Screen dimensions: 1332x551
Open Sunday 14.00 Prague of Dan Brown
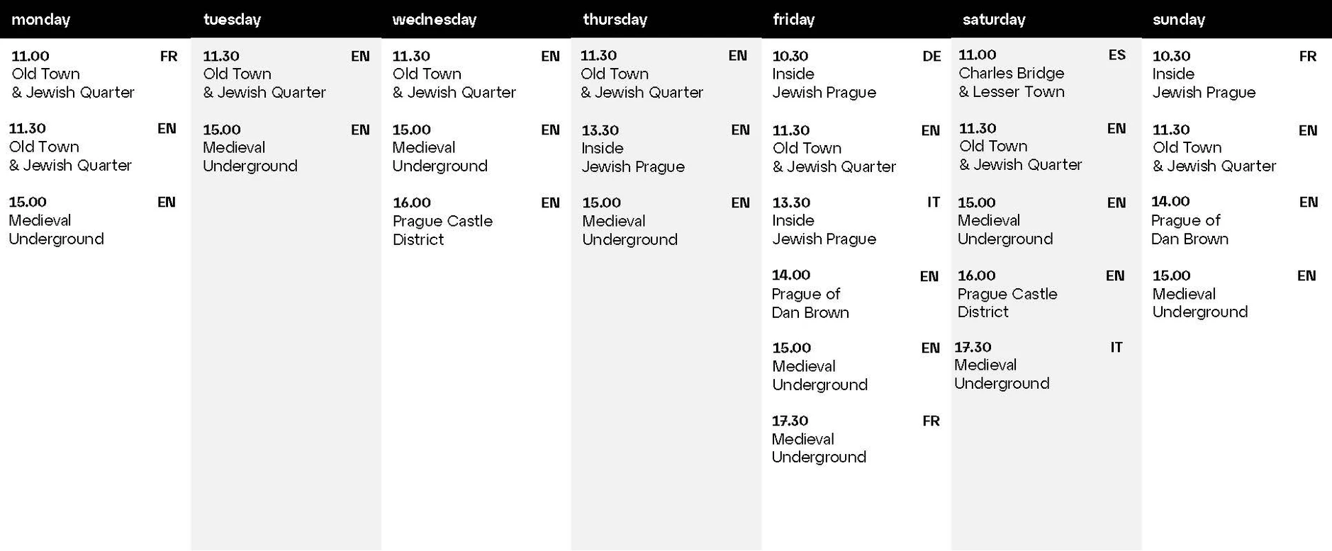tap(1189, 220)
